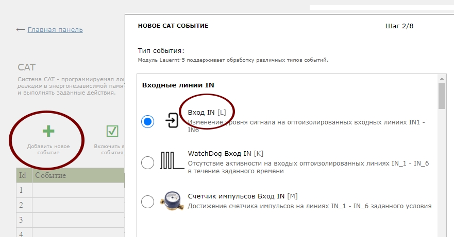Click the WatchDog pulse waveform icon
The width and height of the screenshot is (454, 237).
pos(171,161)
